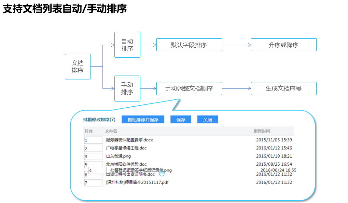Click the slide title 支持文档列表自动/手动排序
The width and height of the screenshot is (348, 203).
pyautogui.click(x=64, y=9)
